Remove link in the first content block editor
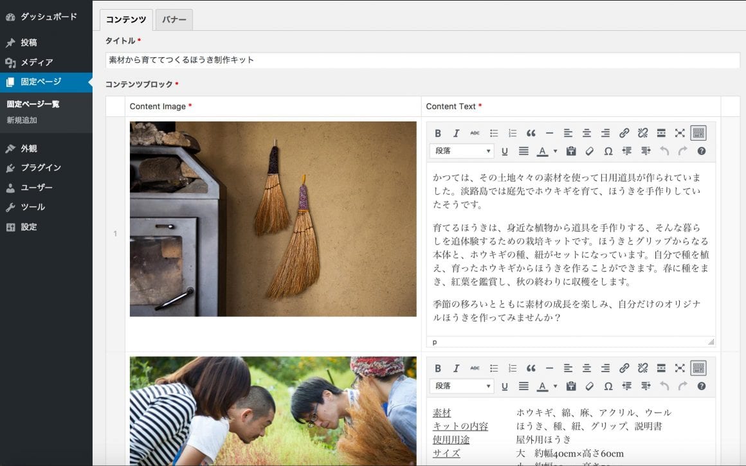Image resolution: width=746 pixels, height=466 pixels. pos(642,133)
